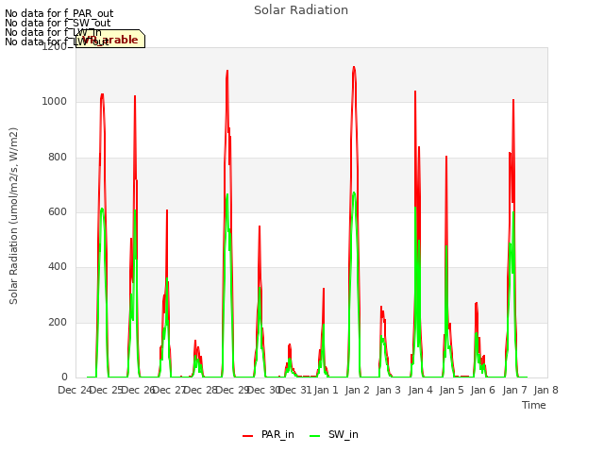Toggle the SW_in legend entry

(333, 434)
